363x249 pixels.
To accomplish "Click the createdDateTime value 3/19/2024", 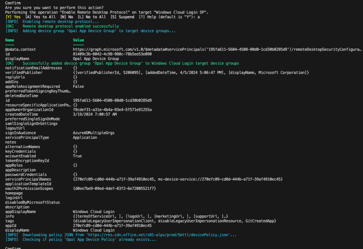I will point(95,114).
